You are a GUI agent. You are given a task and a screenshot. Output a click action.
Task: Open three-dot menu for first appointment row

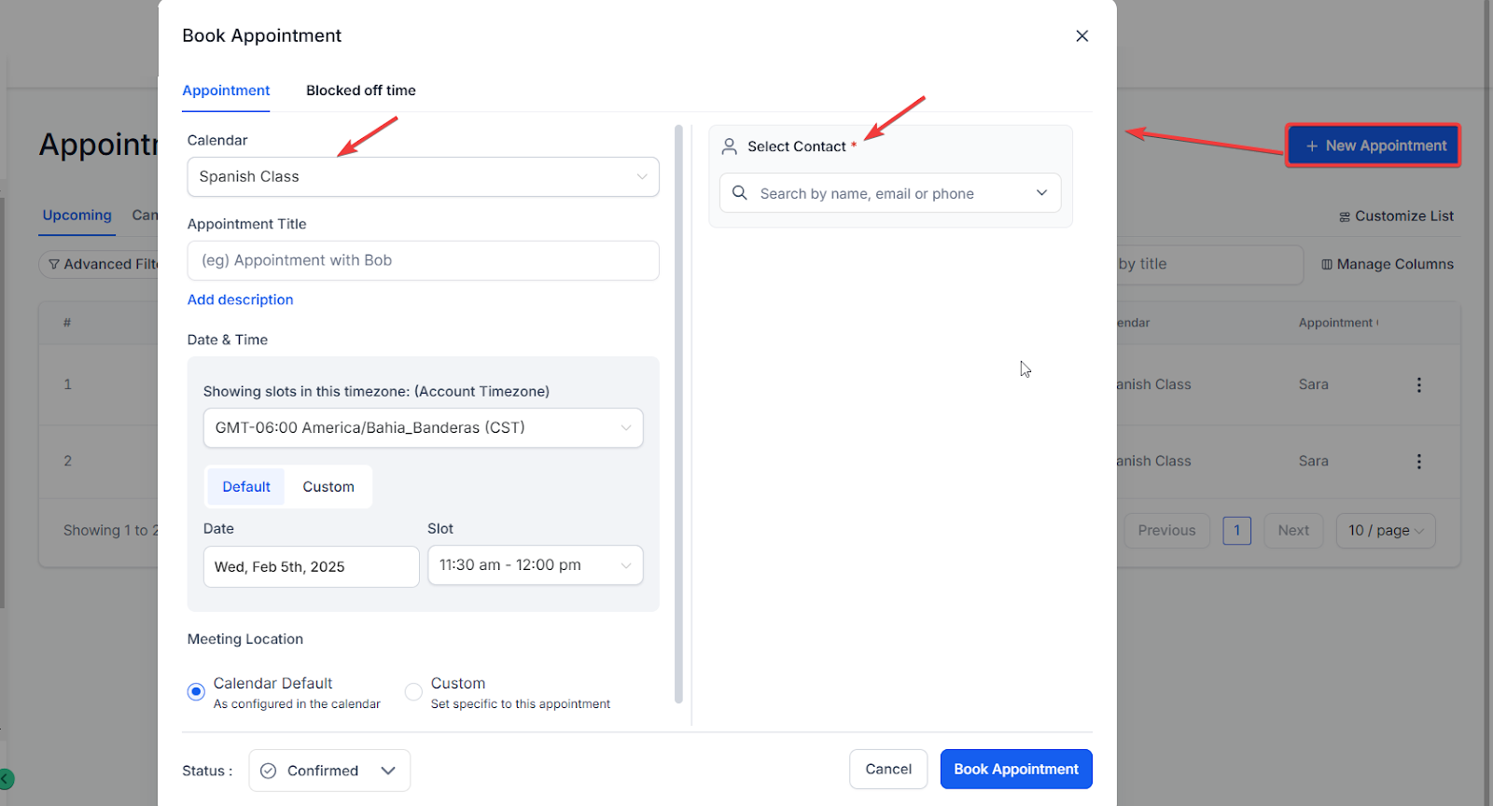click(x=1418, y=384)
